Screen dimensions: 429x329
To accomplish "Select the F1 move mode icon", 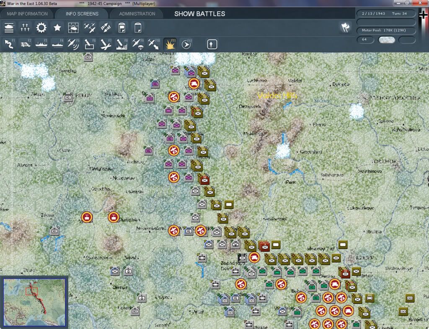I will click(x=9, y=44).
